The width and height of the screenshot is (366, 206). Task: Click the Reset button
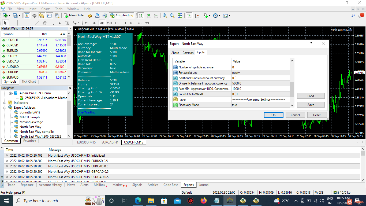317,115
